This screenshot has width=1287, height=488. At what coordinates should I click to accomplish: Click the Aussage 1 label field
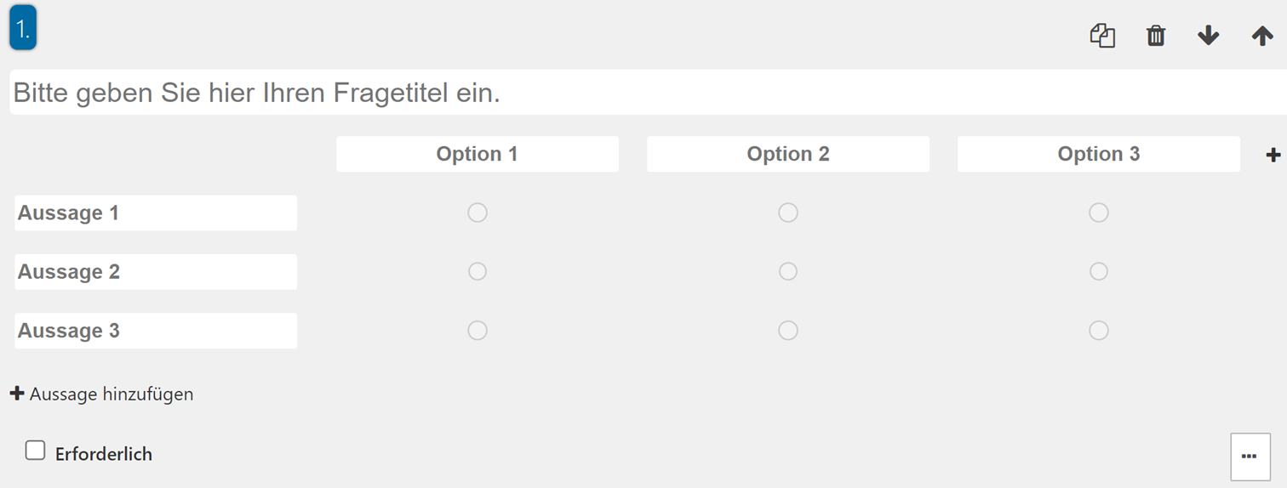coord(156,213)
